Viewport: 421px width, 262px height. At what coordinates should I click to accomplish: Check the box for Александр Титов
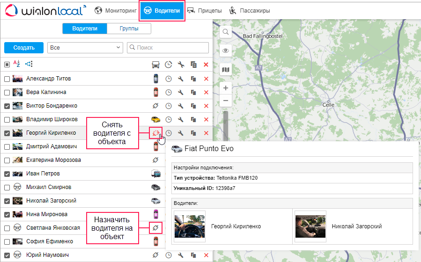[x=7, y=79]
